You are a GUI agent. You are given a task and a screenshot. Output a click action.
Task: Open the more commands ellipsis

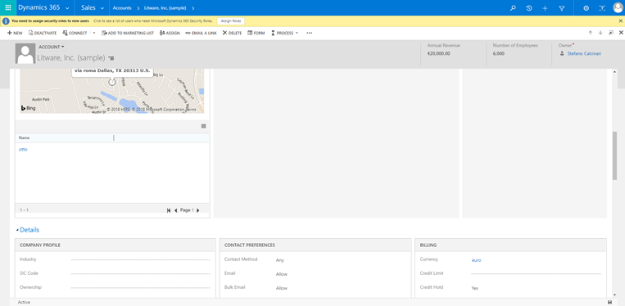click(x=310, y=33)
